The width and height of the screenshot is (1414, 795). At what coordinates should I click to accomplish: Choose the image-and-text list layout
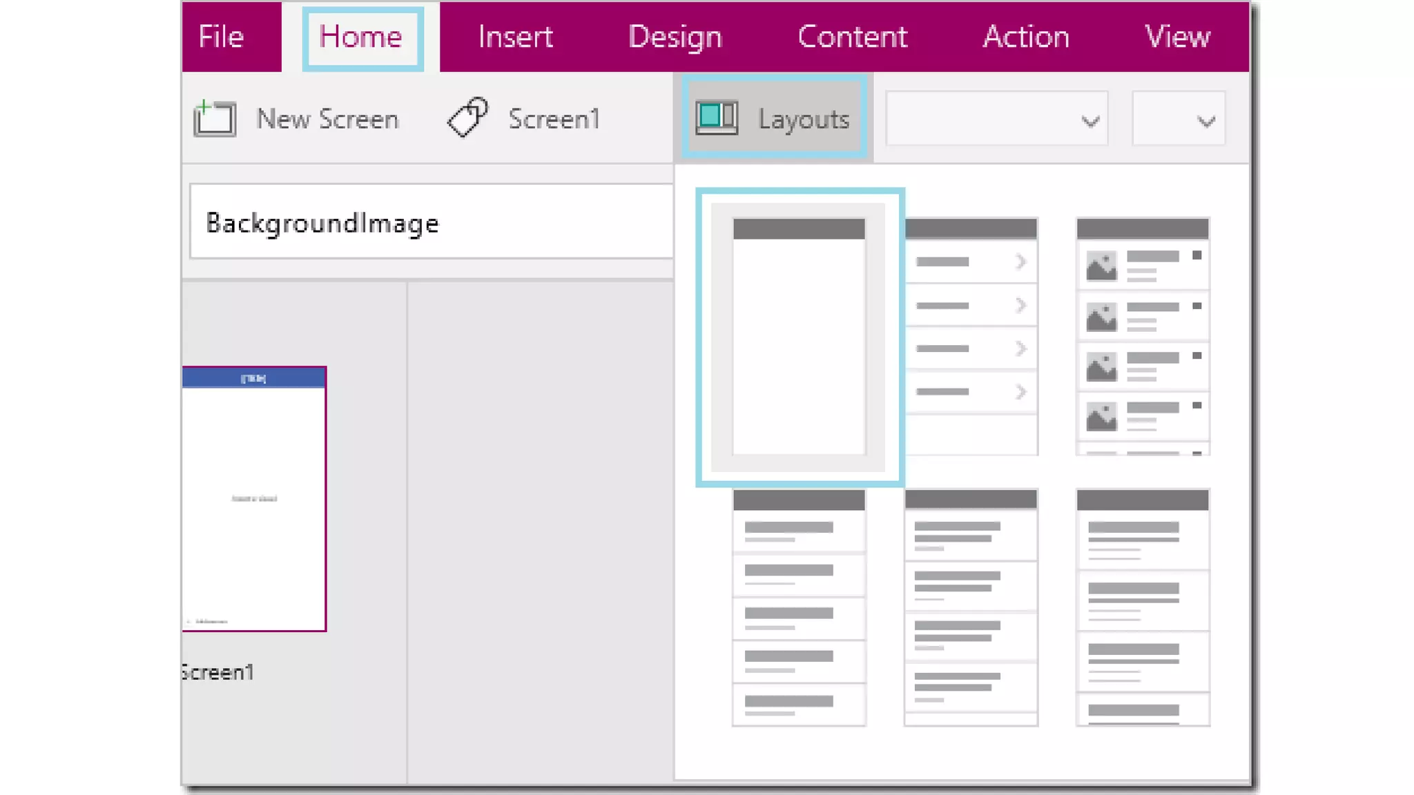1143,337
